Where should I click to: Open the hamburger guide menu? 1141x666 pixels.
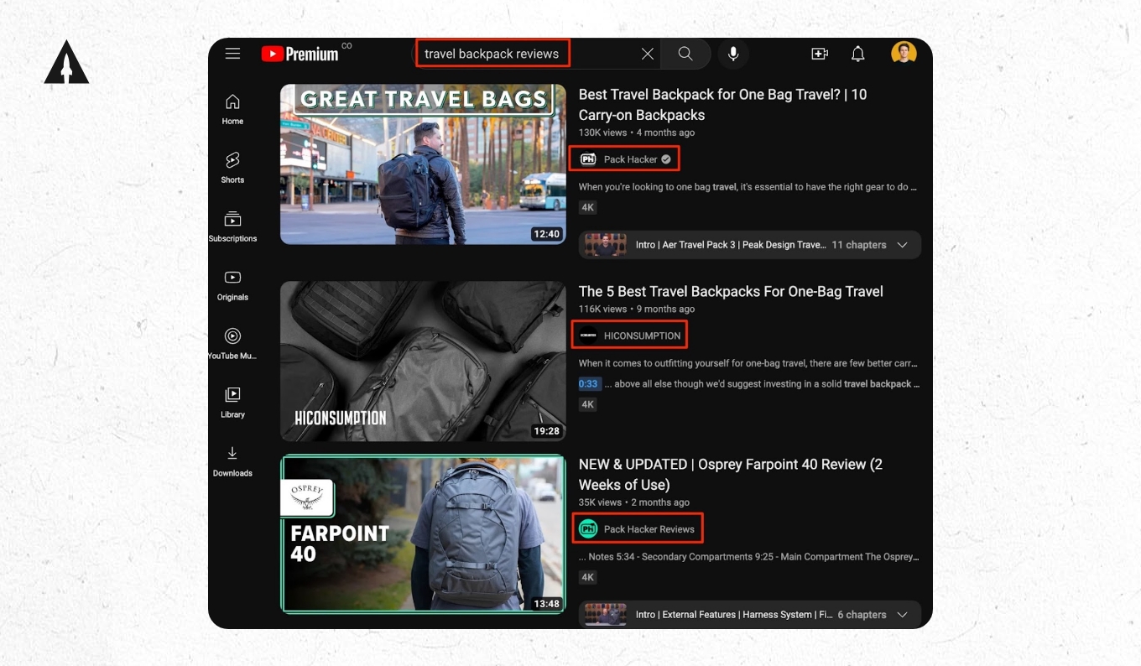232,54
